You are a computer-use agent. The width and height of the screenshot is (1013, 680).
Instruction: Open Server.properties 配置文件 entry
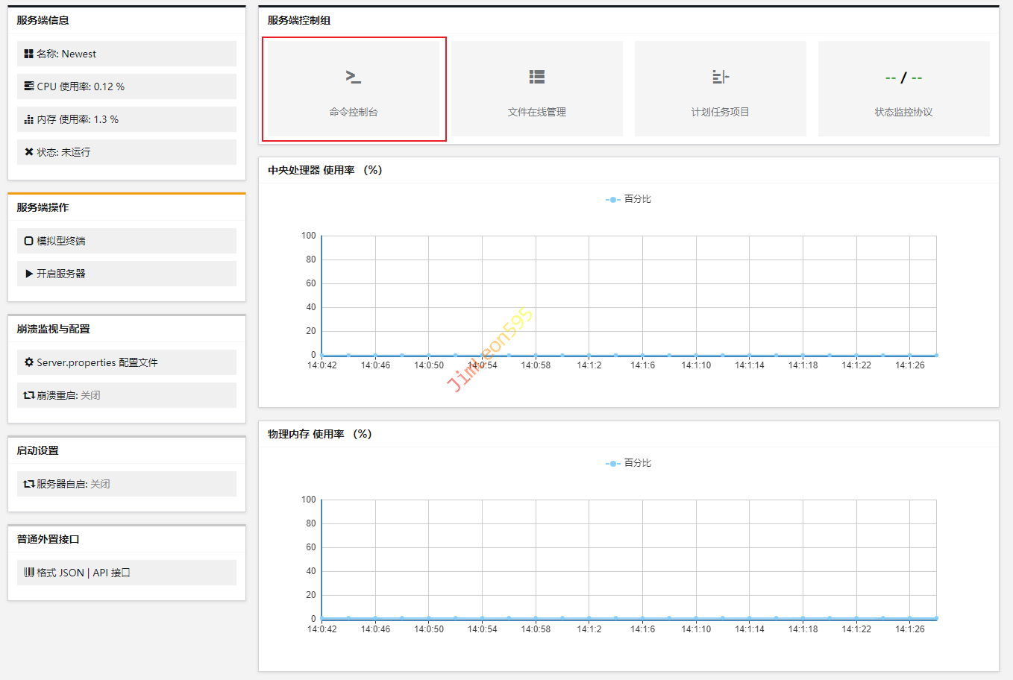(x=126, y=362)
